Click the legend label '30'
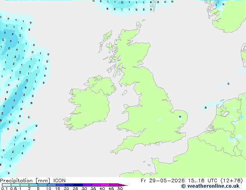This screenshot has height=190, width=246. (x=84, y=188)
